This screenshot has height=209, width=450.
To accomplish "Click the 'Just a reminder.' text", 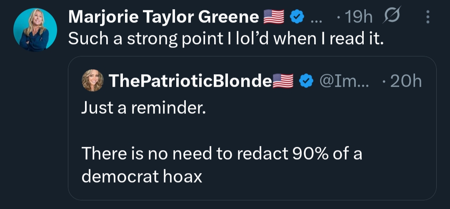I will (x=143, y=108).
